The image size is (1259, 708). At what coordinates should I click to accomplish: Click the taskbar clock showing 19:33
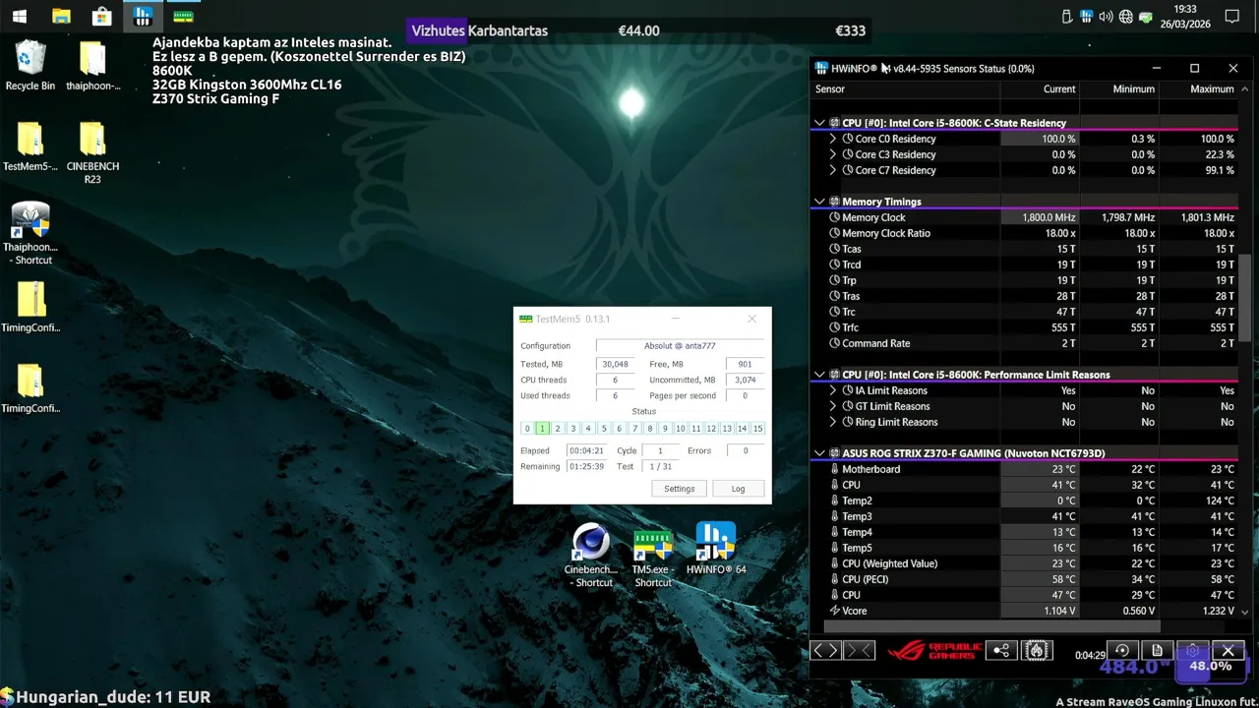(1185, 17)
